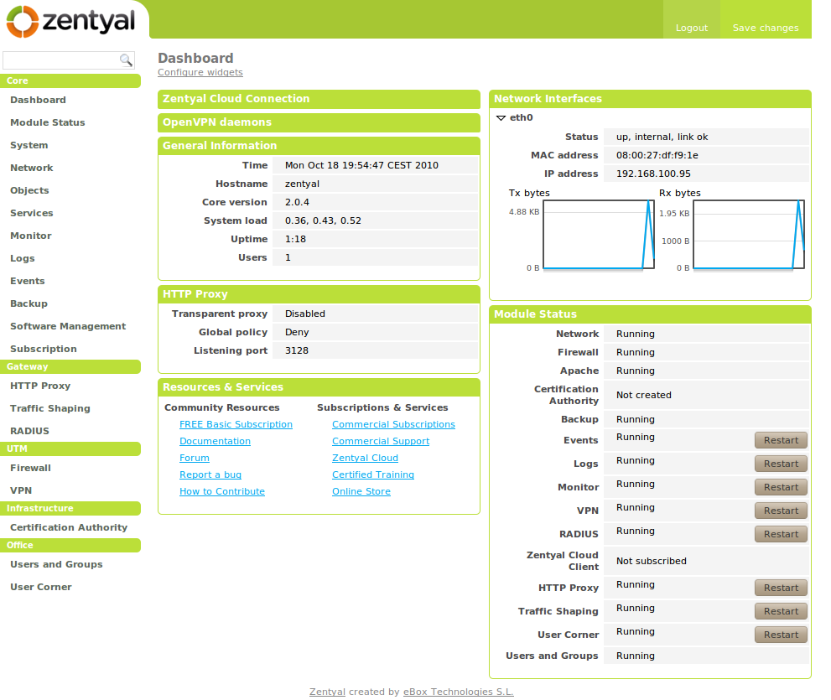Open HTTP Proxy in the Gateway section
This screenshot has height=700, width=831.
(x=40, y=386)
